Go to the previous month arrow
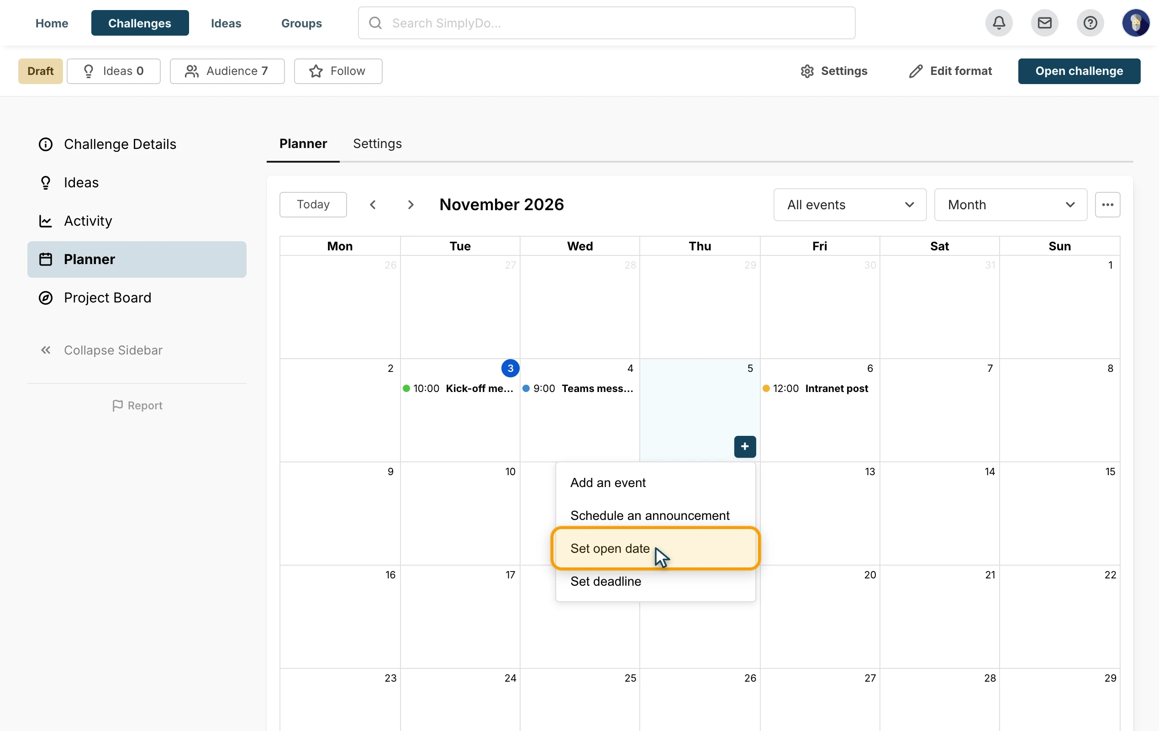The width and height of the screenshot is (1169, 731). [373, 205]
